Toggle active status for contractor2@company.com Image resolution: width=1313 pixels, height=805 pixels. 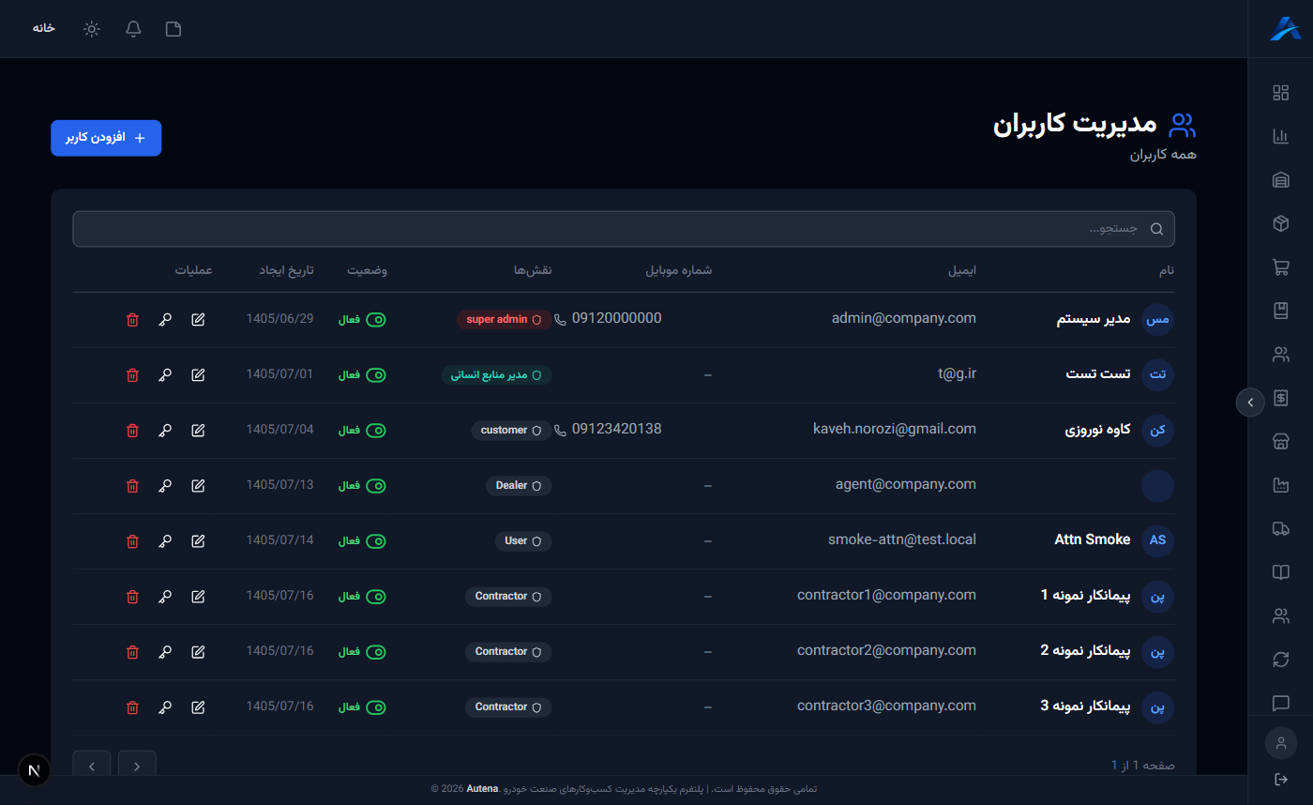click(x=376, y=652)
